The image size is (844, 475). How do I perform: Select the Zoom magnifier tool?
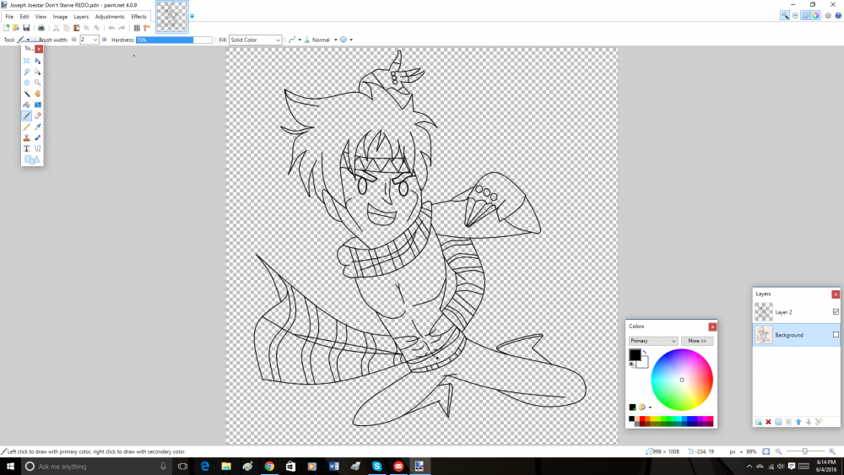click(38, 83)
